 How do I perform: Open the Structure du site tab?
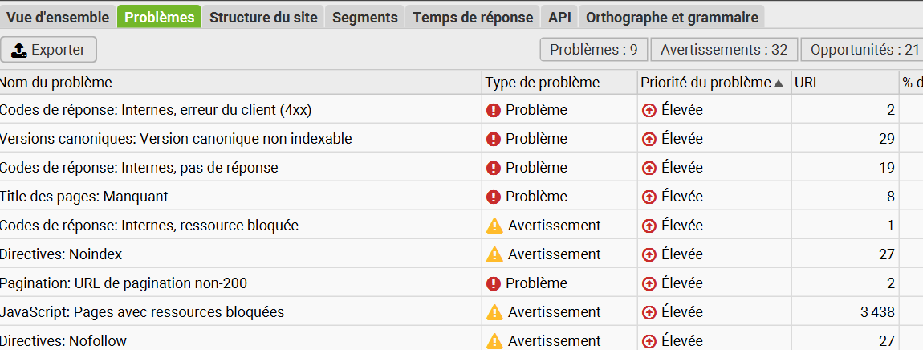click(263, 17)
